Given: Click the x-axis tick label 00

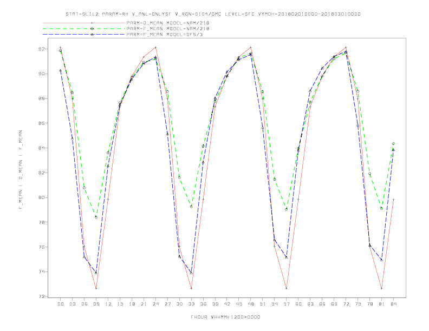Looking at the screenshot, I should [61, 304].
